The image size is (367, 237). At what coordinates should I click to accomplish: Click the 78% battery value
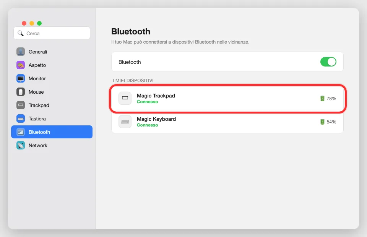click(x=331, y=99)
